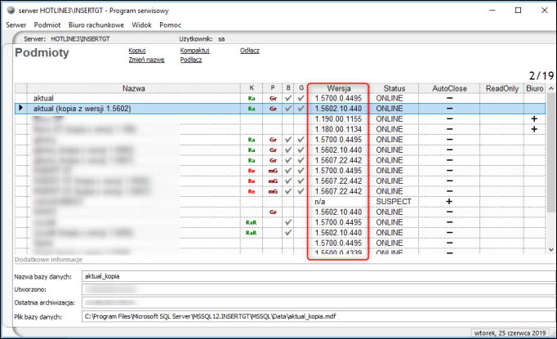The width and height of the screenshot is (557, 339).
Task: Select row aktual (kopia z wersji 1.5602)
Action: (280, 109)
